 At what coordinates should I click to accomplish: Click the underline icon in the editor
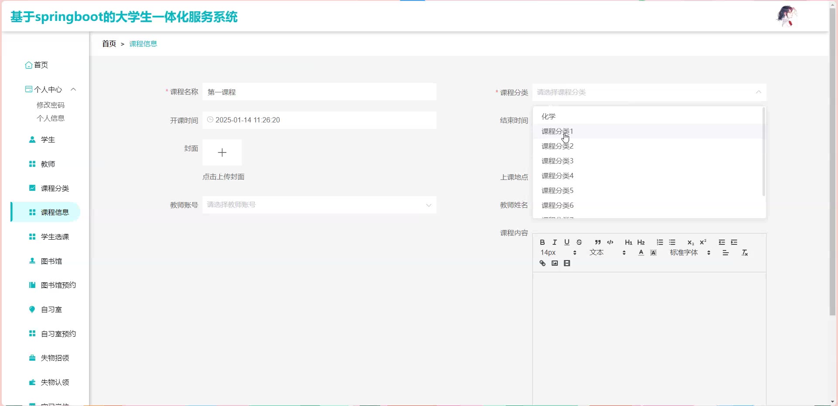point(567,242)
